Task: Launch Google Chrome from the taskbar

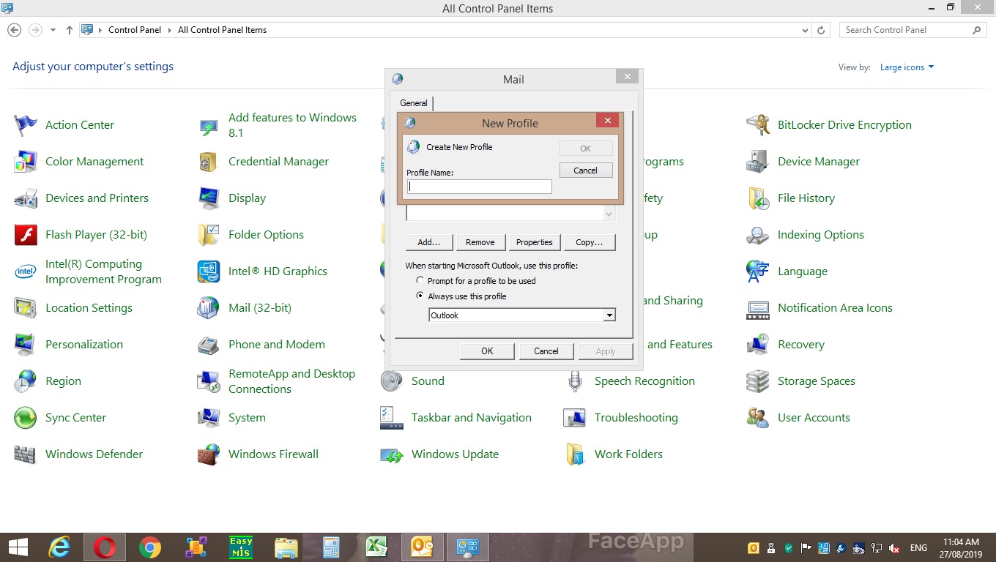Action: click(150, 547)
